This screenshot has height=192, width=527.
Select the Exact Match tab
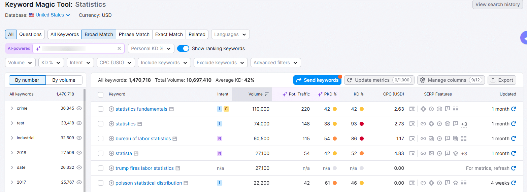[x=169, y=34]
